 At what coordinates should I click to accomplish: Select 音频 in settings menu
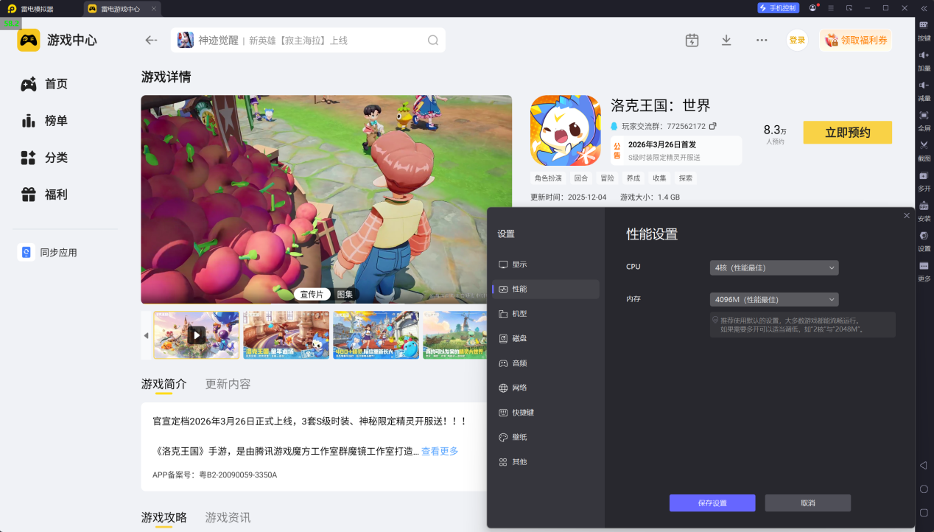546,363
